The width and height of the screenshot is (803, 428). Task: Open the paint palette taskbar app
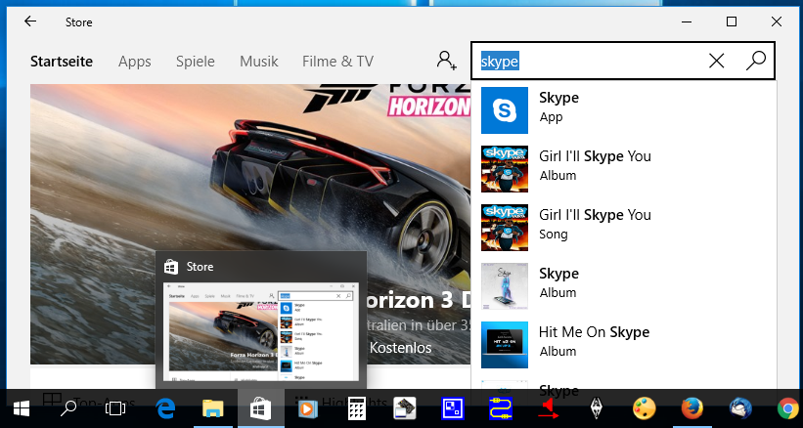tap(644, 408)
